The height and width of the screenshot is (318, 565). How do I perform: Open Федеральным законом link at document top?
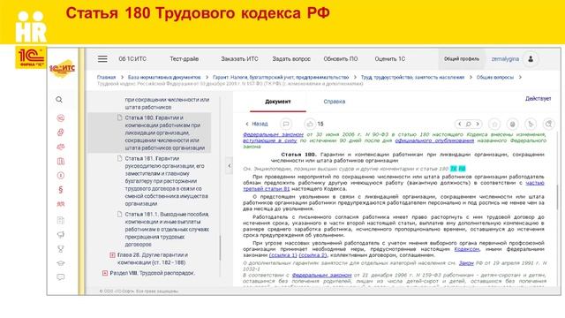pyautogui.click(x=273, y=134)
